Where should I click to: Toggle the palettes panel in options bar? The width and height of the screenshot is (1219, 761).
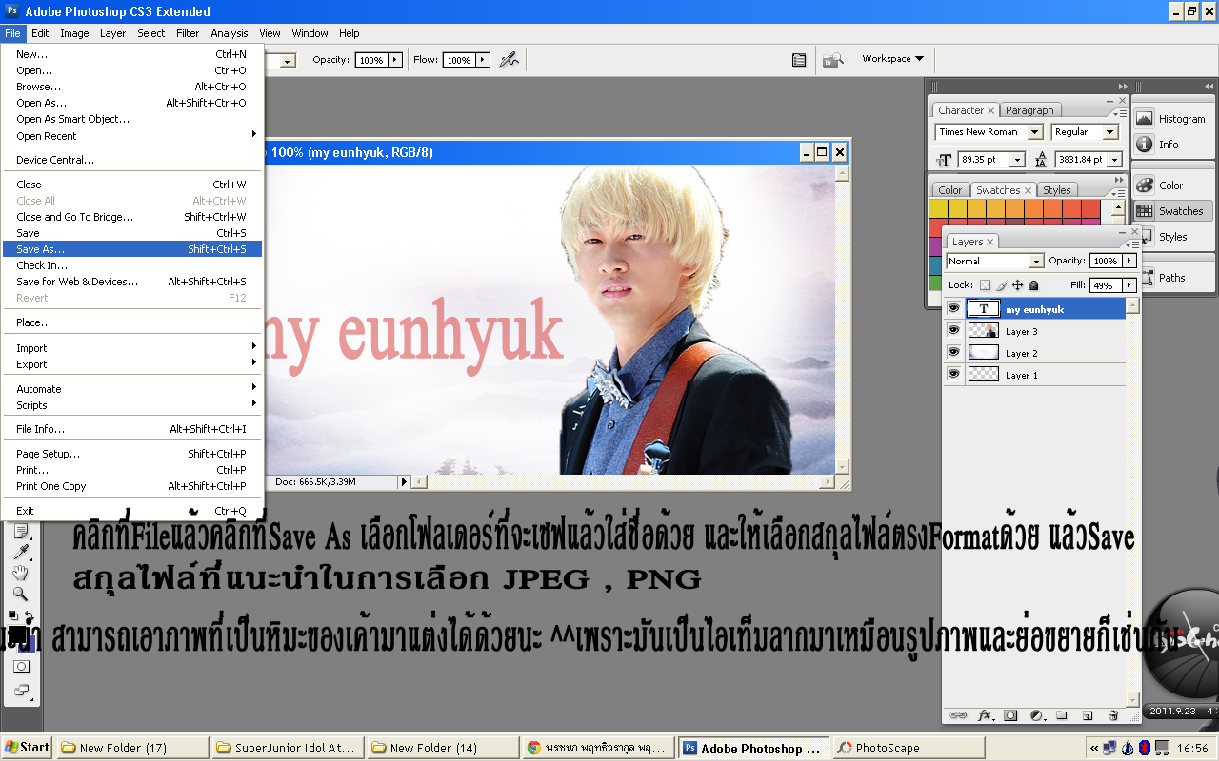(x=799, y=60)
